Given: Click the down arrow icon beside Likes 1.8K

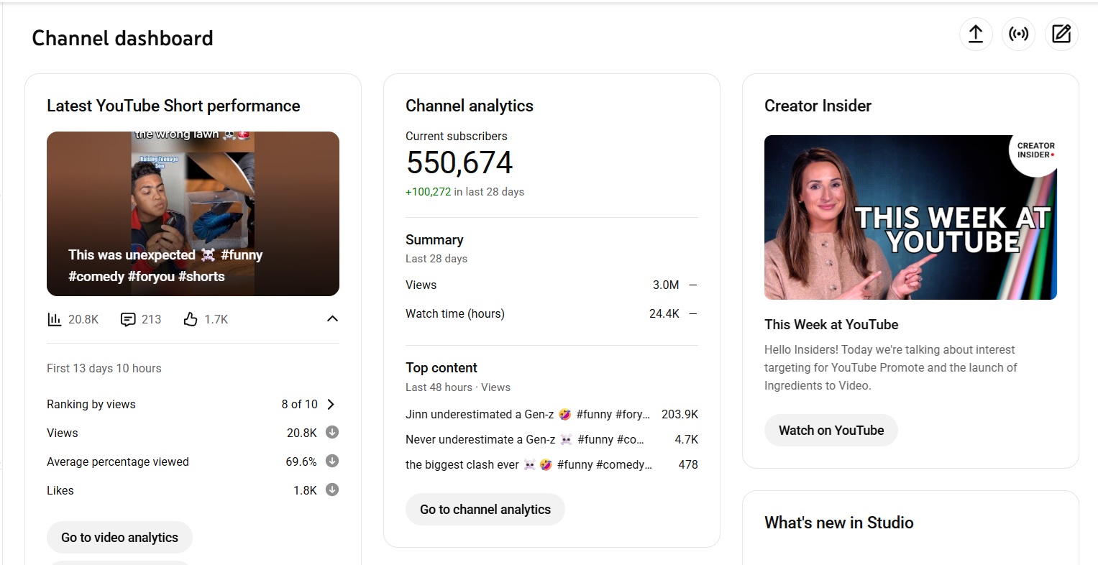Looking at the screenshot, I should pyautogui.click(x=332, y=490).
